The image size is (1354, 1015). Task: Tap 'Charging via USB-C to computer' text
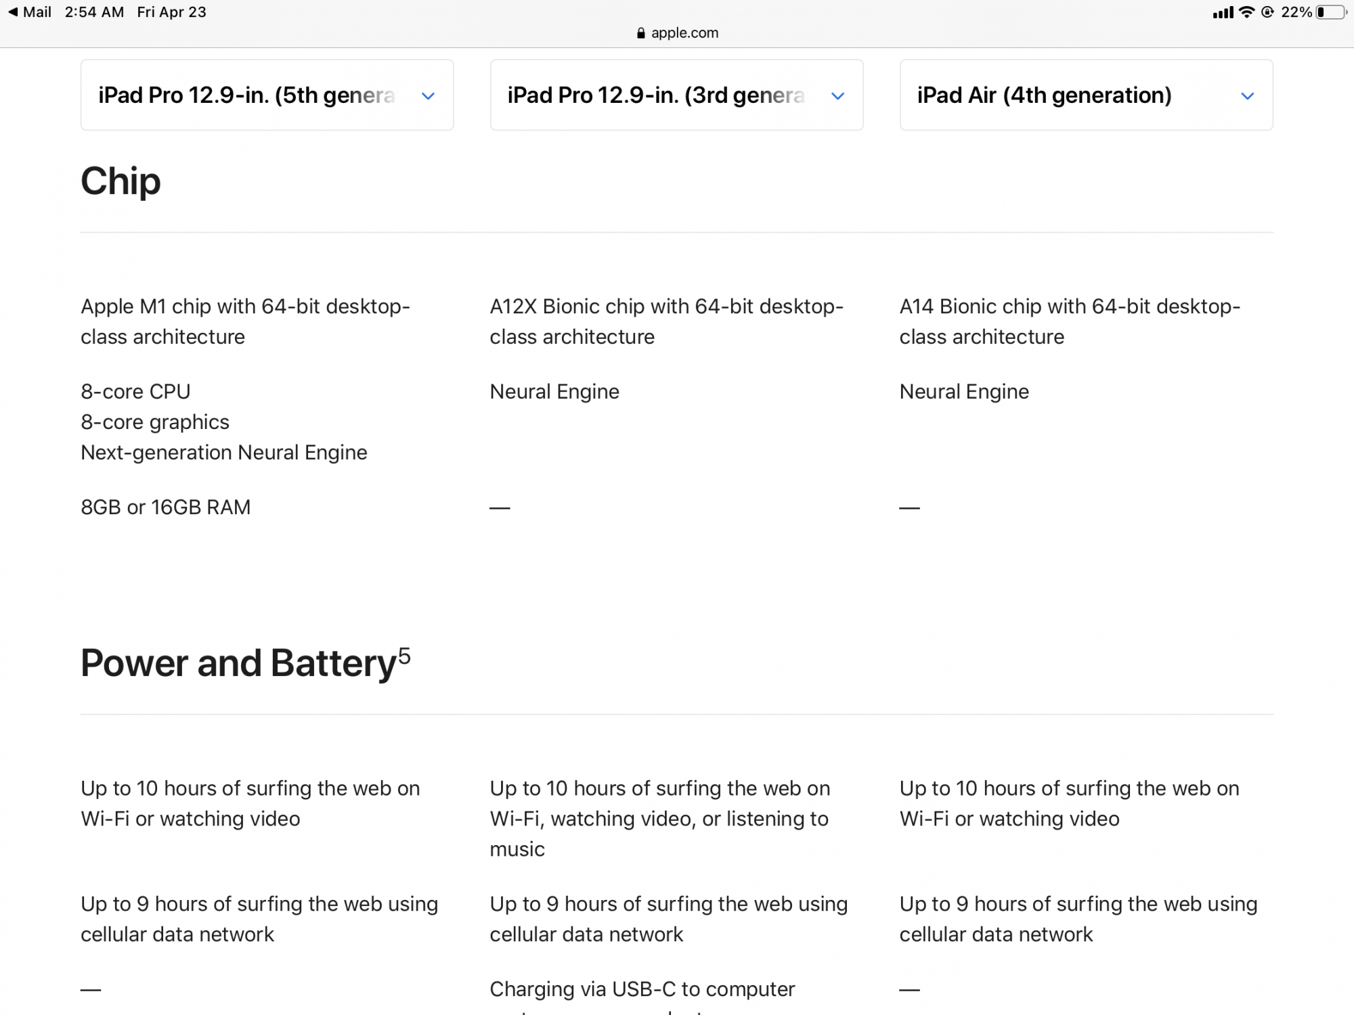pyautogui.click(x=642, y=989)
